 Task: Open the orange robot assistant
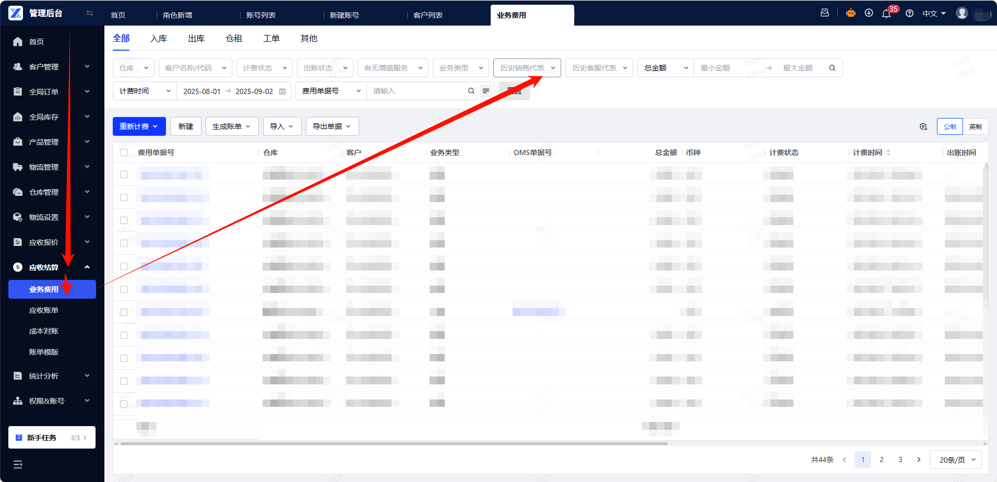coord(851,13)
